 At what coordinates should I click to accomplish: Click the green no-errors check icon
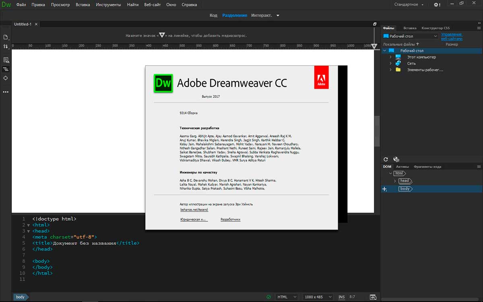click(x=268, y=297)
